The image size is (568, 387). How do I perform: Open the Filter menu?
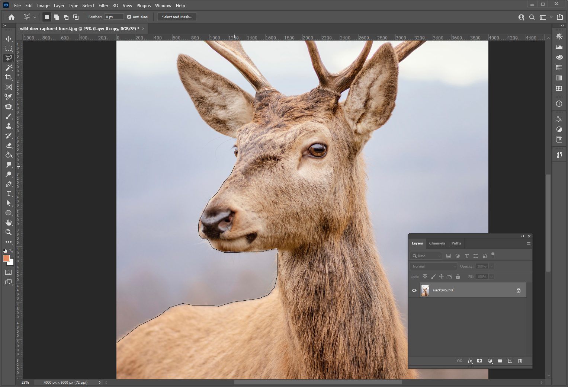point(103,6)
